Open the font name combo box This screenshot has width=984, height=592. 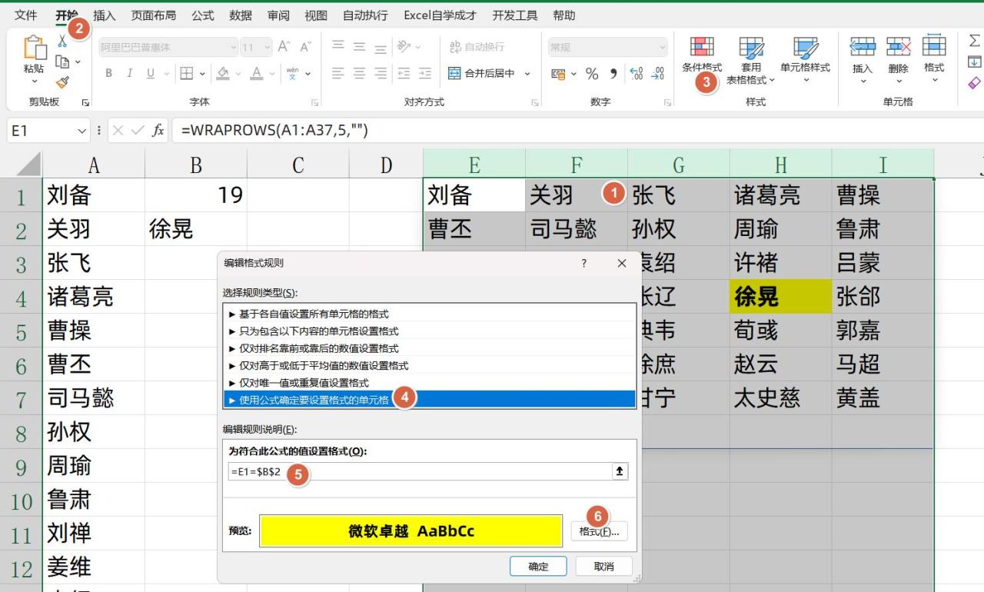point(168,47)
